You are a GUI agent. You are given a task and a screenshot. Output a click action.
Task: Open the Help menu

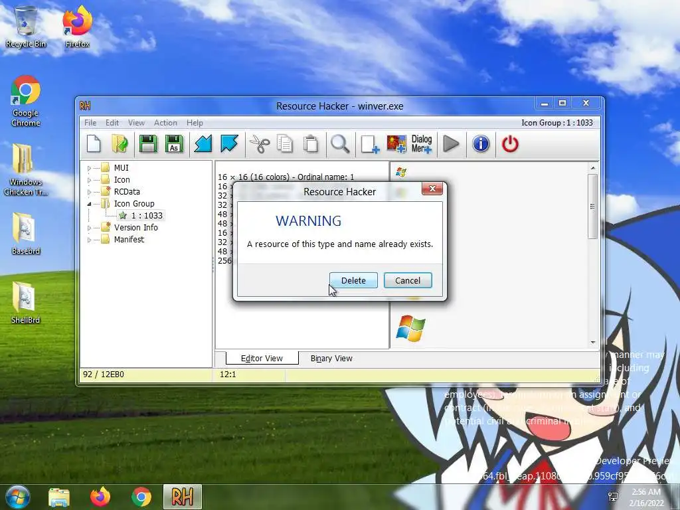(x=195, y=123)
